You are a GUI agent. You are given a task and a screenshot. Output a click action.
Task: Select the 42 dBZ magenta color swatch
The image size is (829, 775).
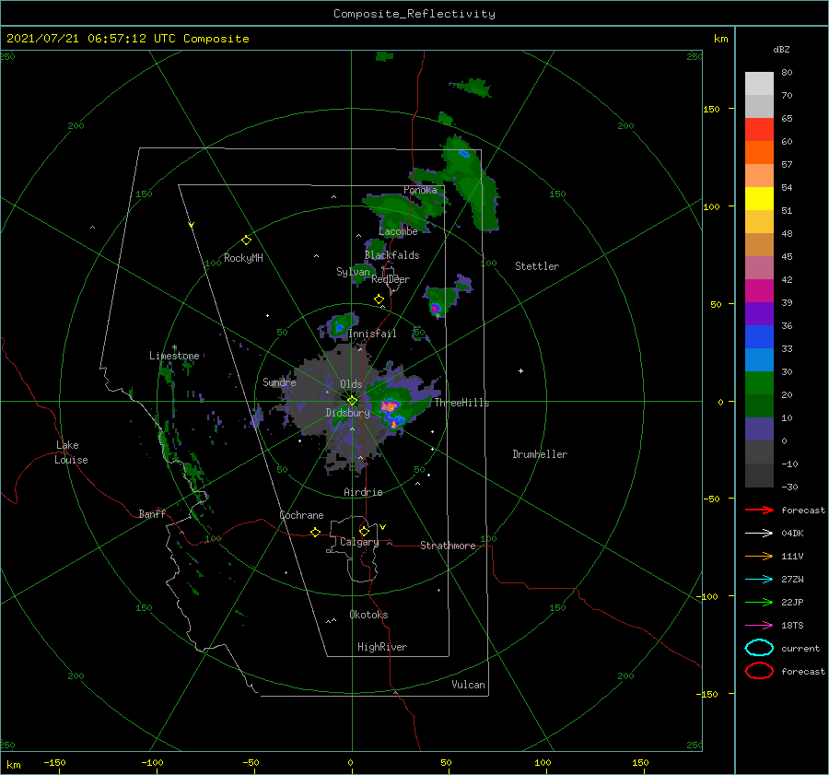[x=759, y=291]
